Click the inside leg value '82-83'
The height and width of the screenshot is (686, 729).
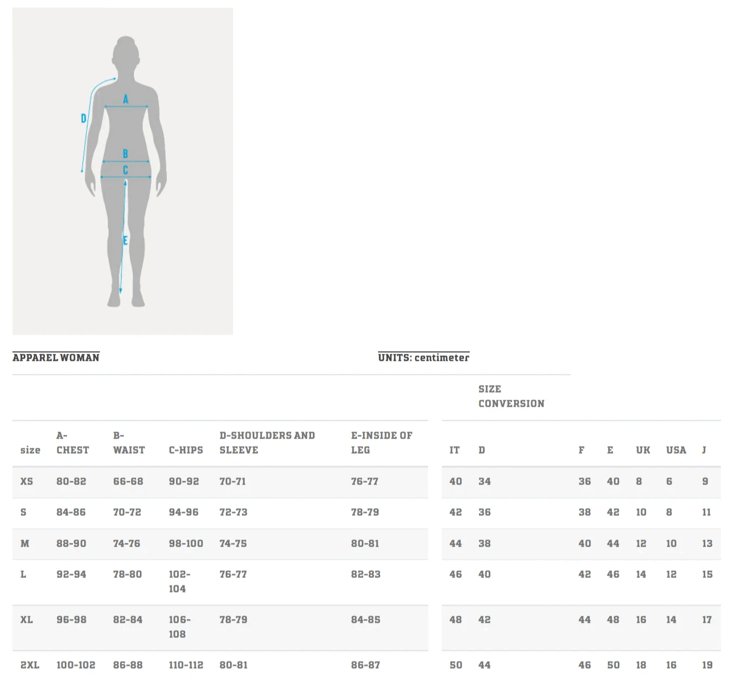pyautogui.click(x=366, y=574)
